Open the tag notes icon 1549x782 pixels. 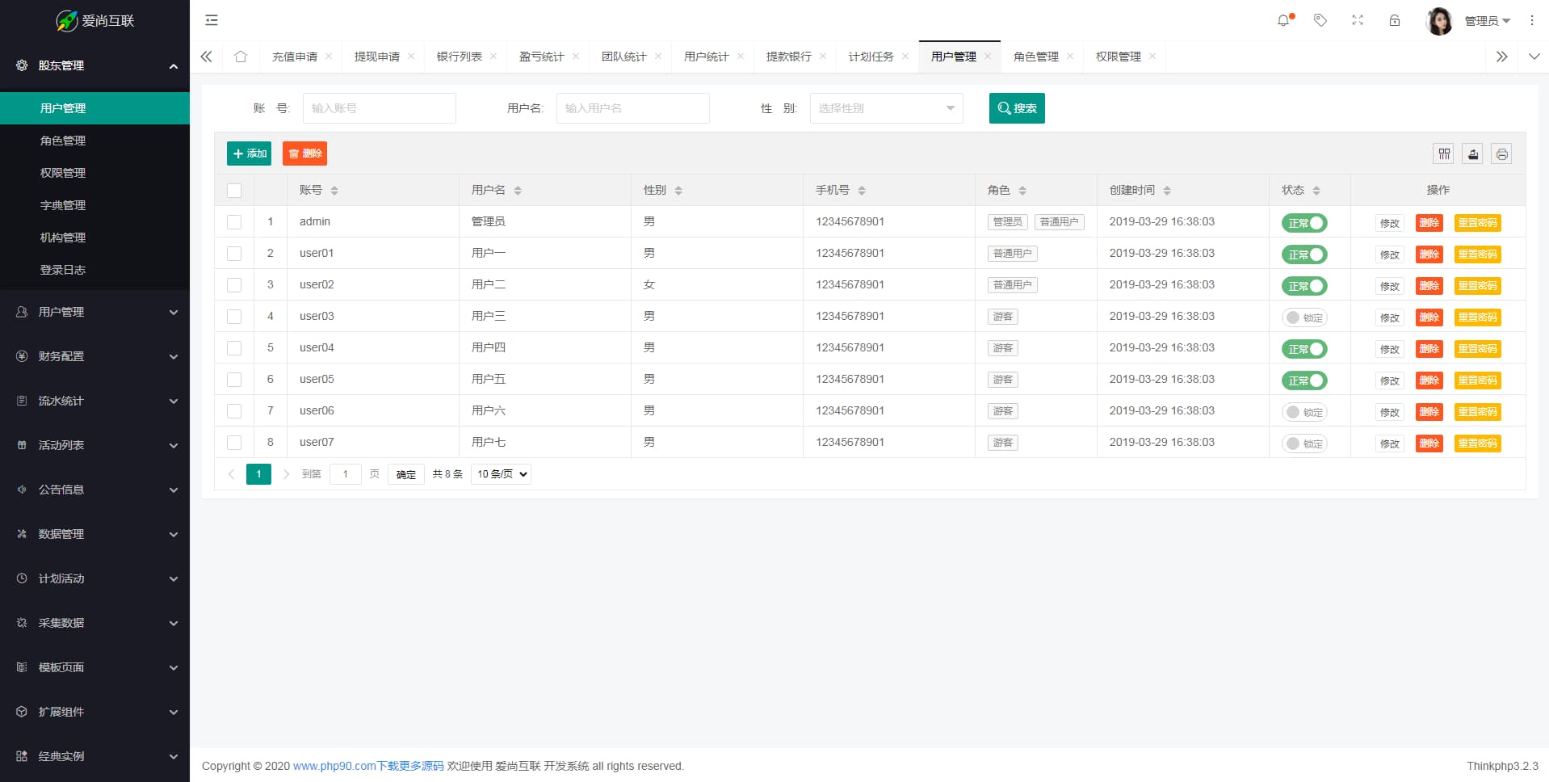click(x=1320, y=21)
